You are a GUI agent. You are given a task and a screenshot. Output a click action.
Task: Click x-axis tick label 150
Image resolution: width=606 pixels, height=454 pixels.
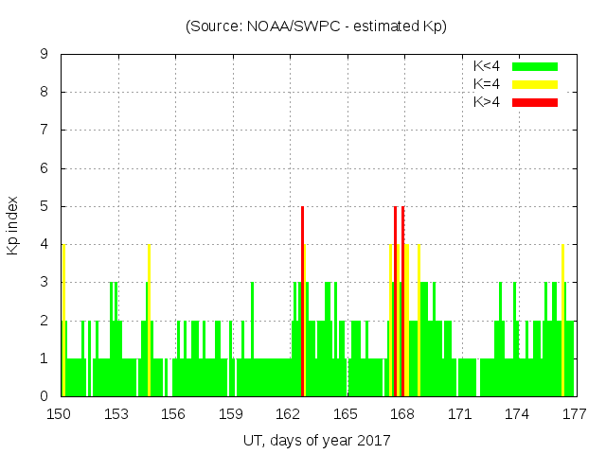coord(60,414)
